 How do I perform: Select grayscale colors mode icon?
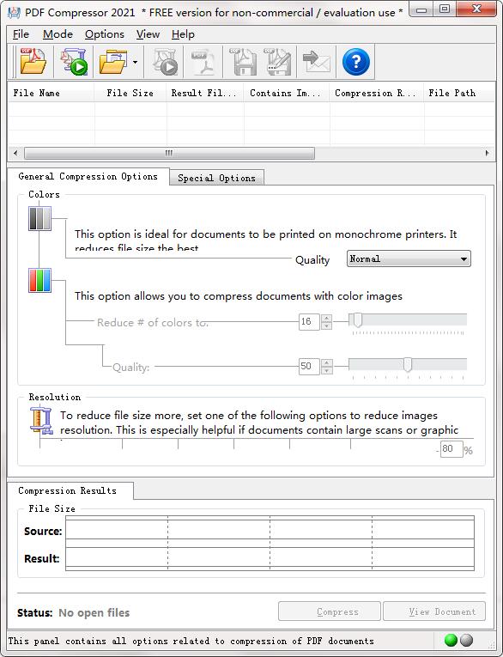39,218
